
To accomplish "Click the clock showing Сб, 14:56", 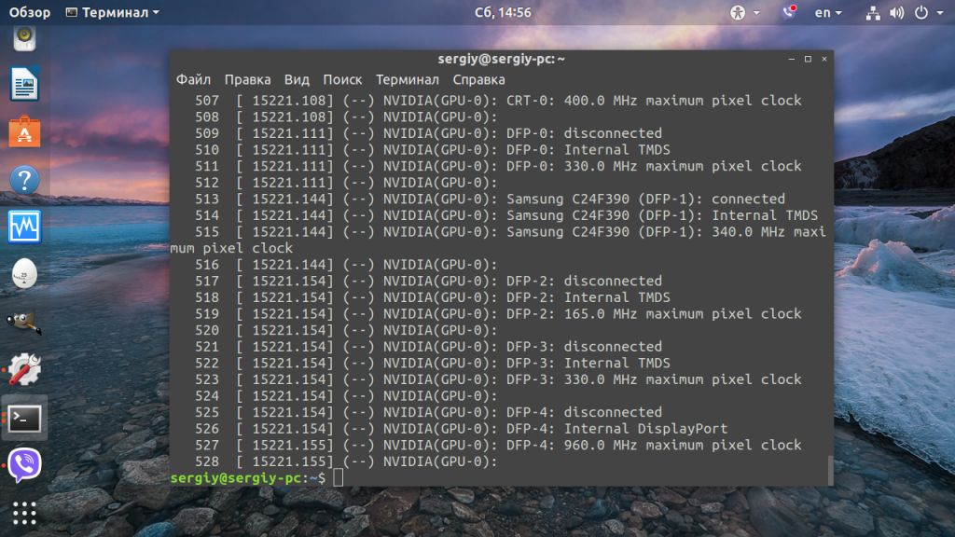I will [x=503, y=13].
